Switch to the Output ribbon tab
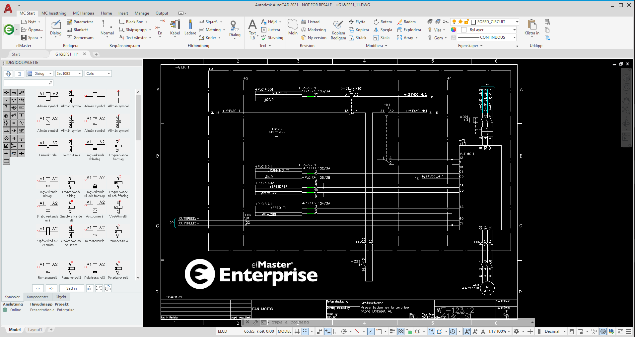 [x=162, y=13]
